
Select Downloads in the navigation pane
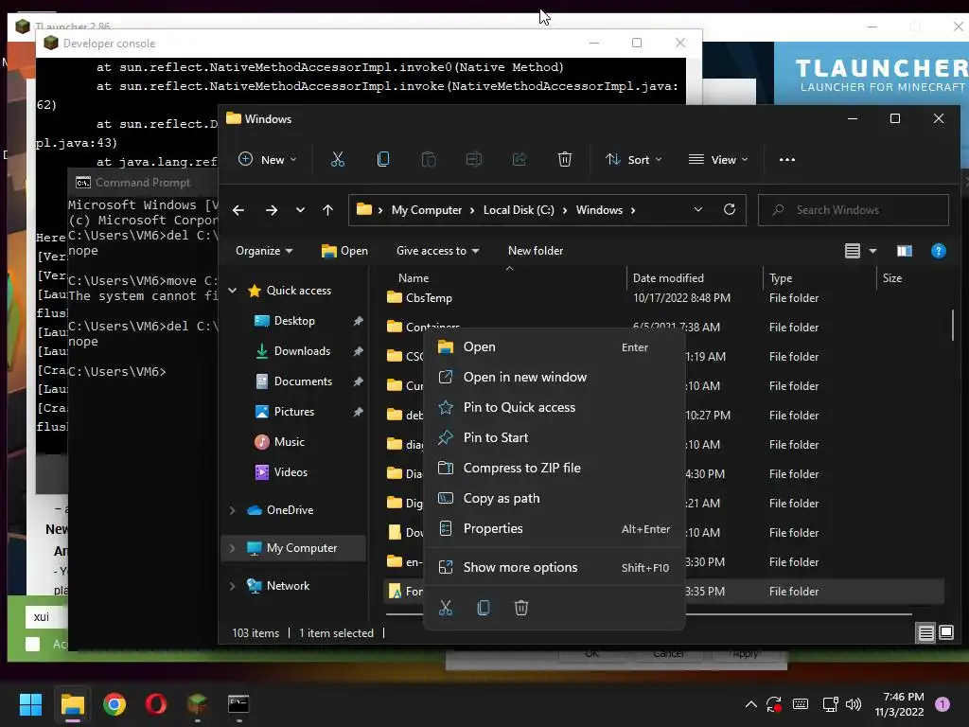tap(302, 351)
